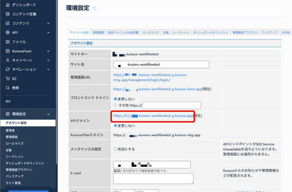The width and height of the screenshot is (292, 192).
Task: Click the 検索 magnifier icon
Action: point(8,87)
